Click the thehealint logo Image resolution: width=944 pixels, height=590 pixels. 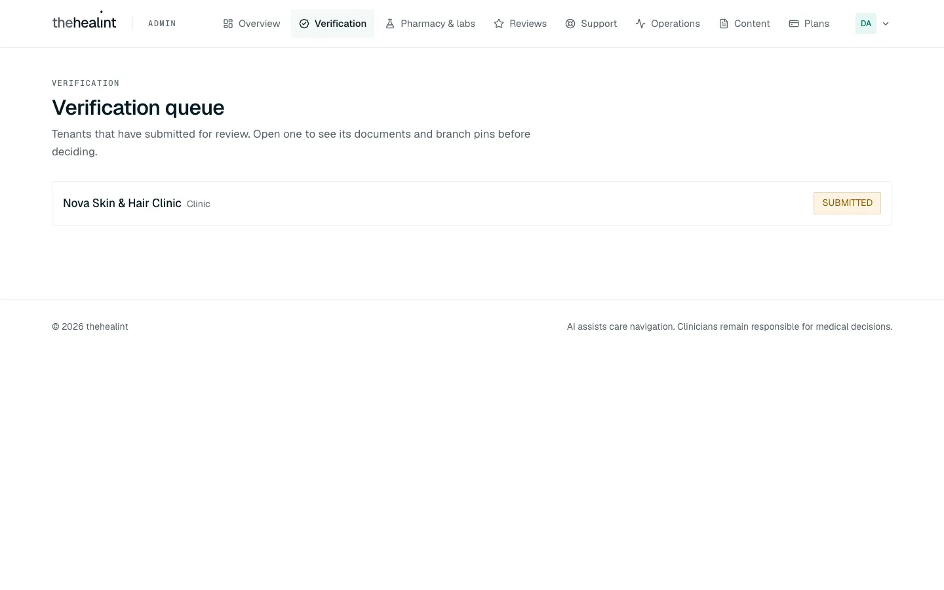point(84,22)
